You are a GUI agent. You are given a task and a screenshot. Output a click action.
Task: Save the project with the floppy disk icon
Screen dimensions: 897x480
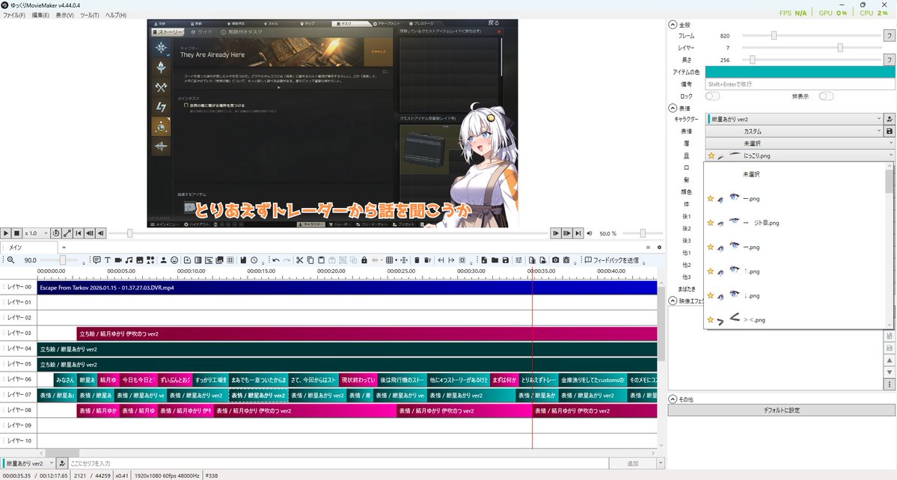(x=506, y=260)
